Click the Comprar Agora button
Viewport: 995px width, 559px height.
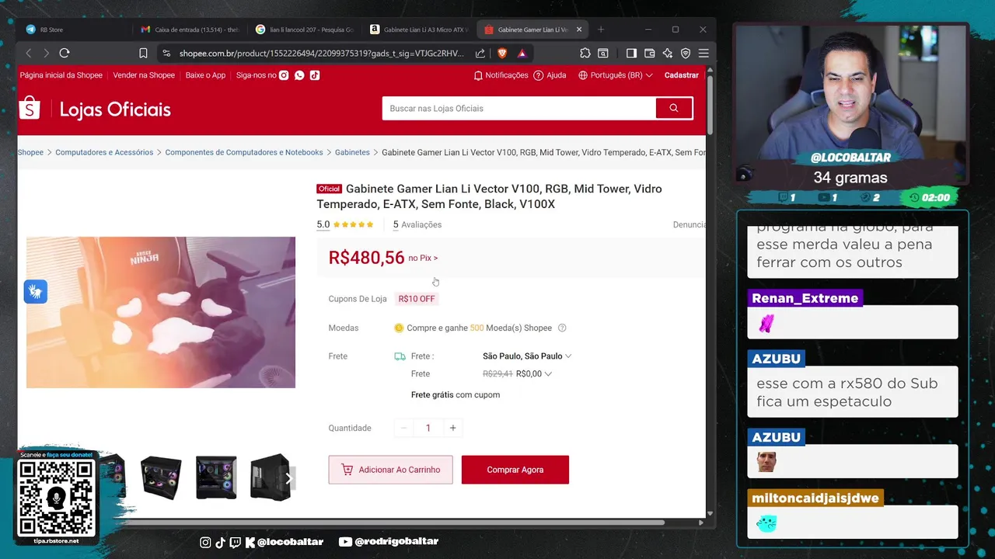pyautogui.click(x=515, y=470)
